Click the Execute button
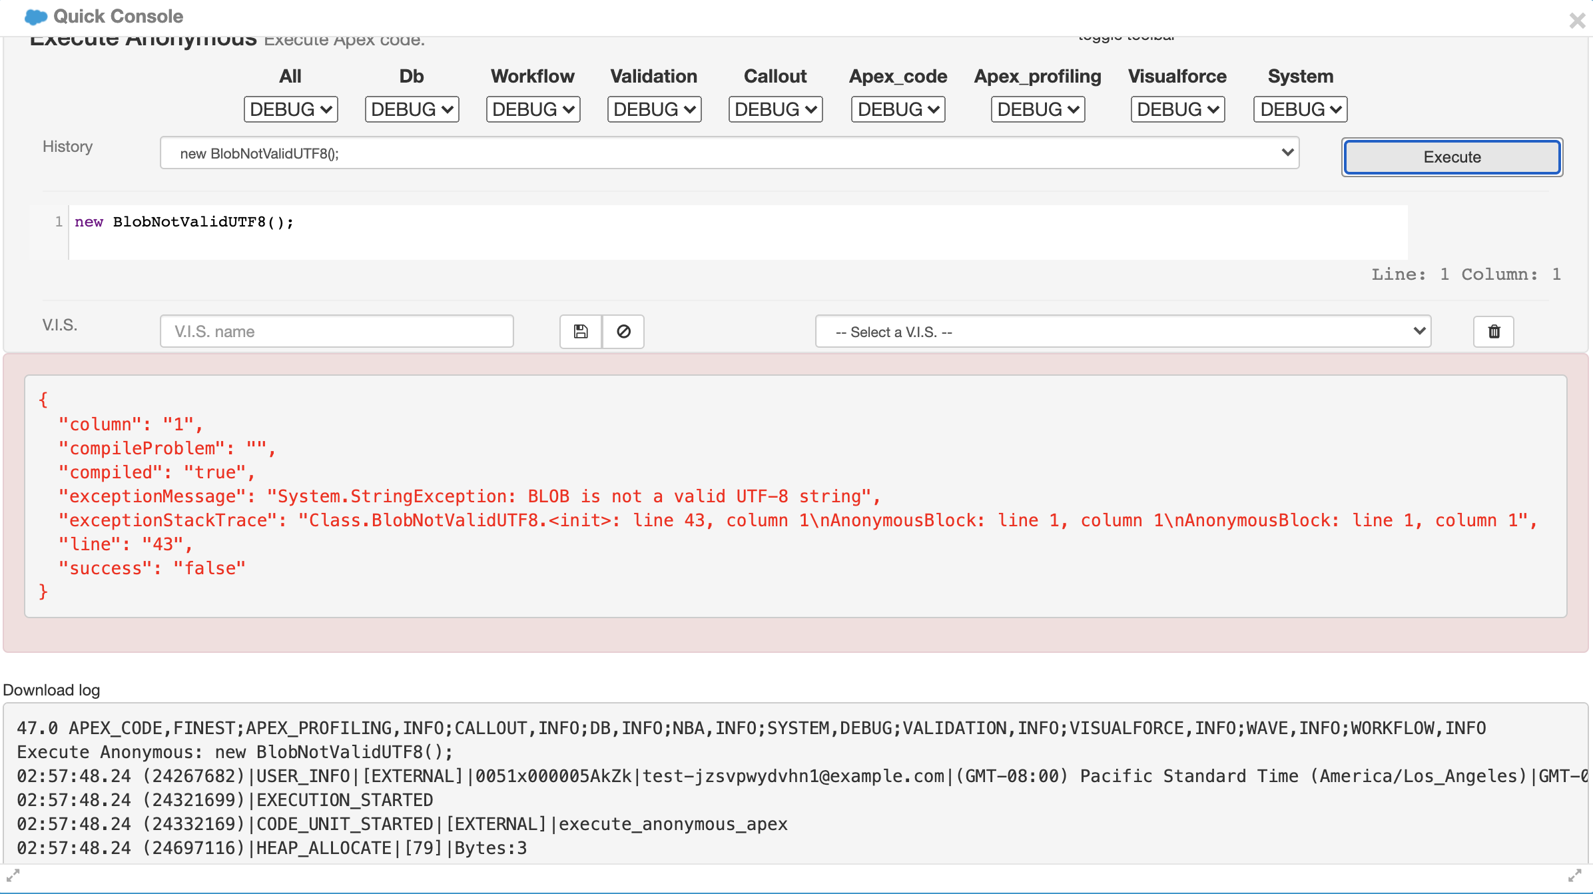Viewport: 1593px width, 894px height. 1452,157
